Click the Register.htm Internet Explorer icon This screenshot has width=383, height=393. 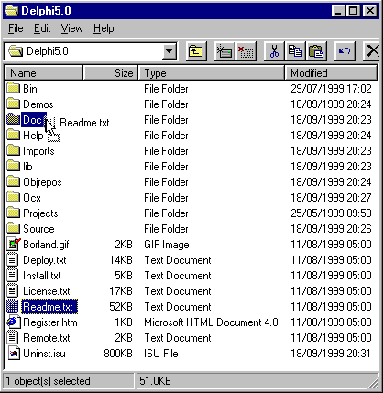tap(14, 322)
